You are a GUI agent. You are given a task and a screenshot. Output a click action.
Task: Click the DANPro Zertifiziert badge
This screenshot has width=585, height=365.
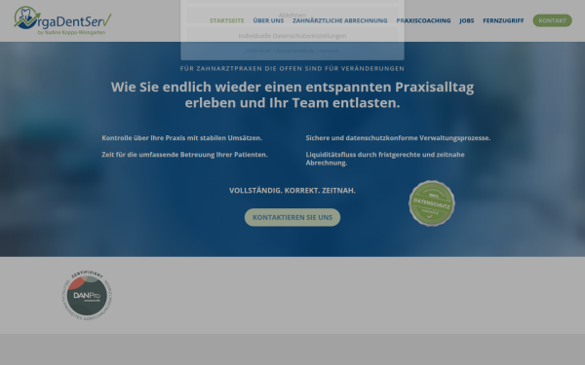[x=87, y=295]
